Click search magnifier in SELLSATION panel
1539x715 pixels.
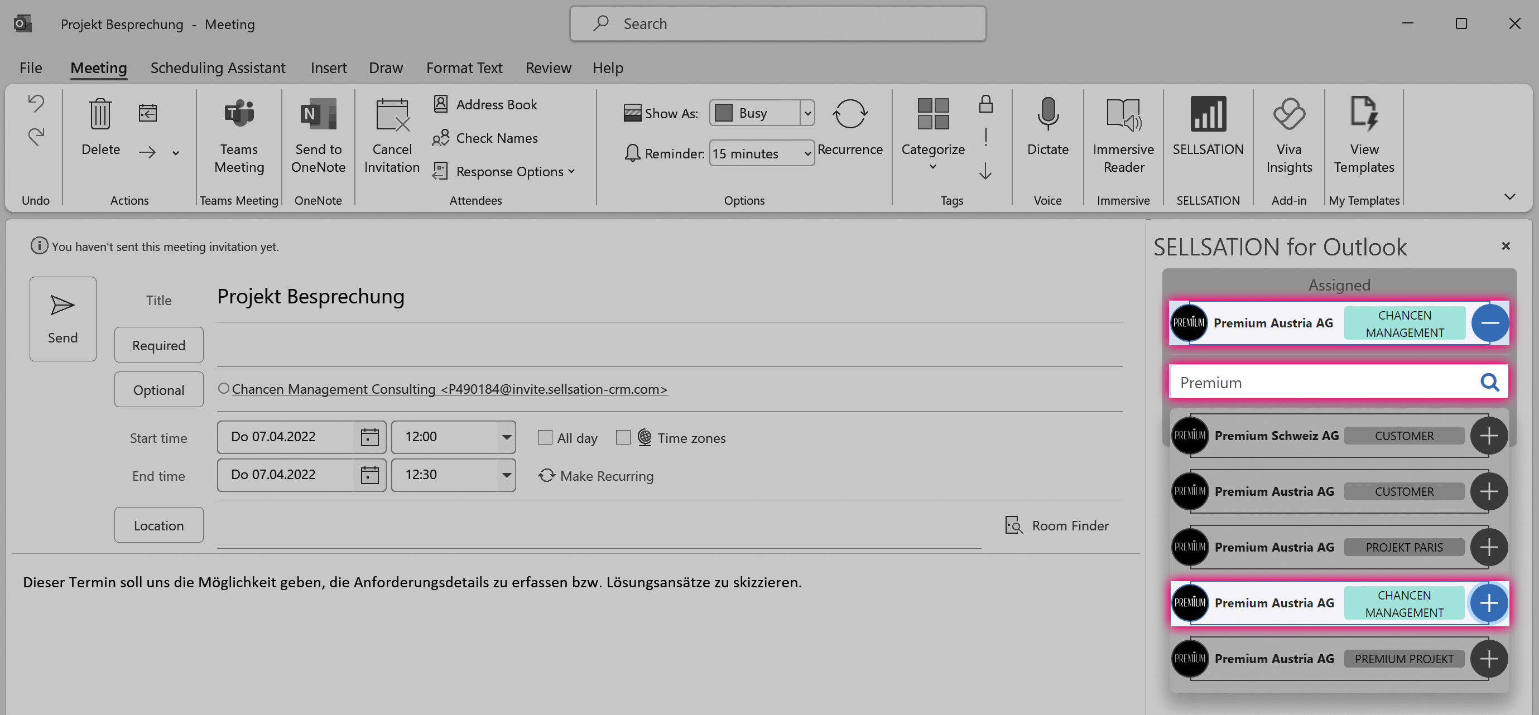pos(1489,382)
